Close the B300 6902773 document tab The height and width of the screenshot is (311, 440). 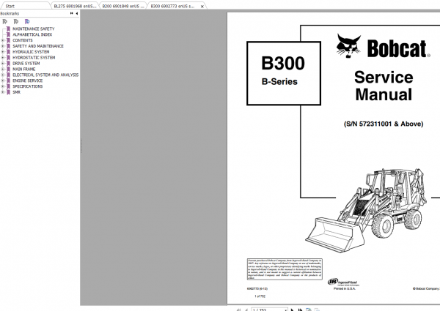pyautogui.click(x=202, y=6)
